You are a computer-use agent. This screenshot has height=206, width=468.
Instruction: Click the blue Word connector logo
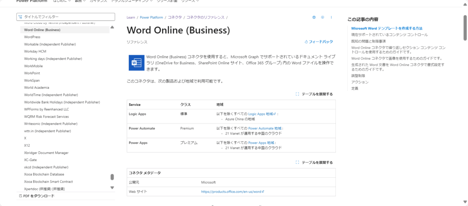136,62
